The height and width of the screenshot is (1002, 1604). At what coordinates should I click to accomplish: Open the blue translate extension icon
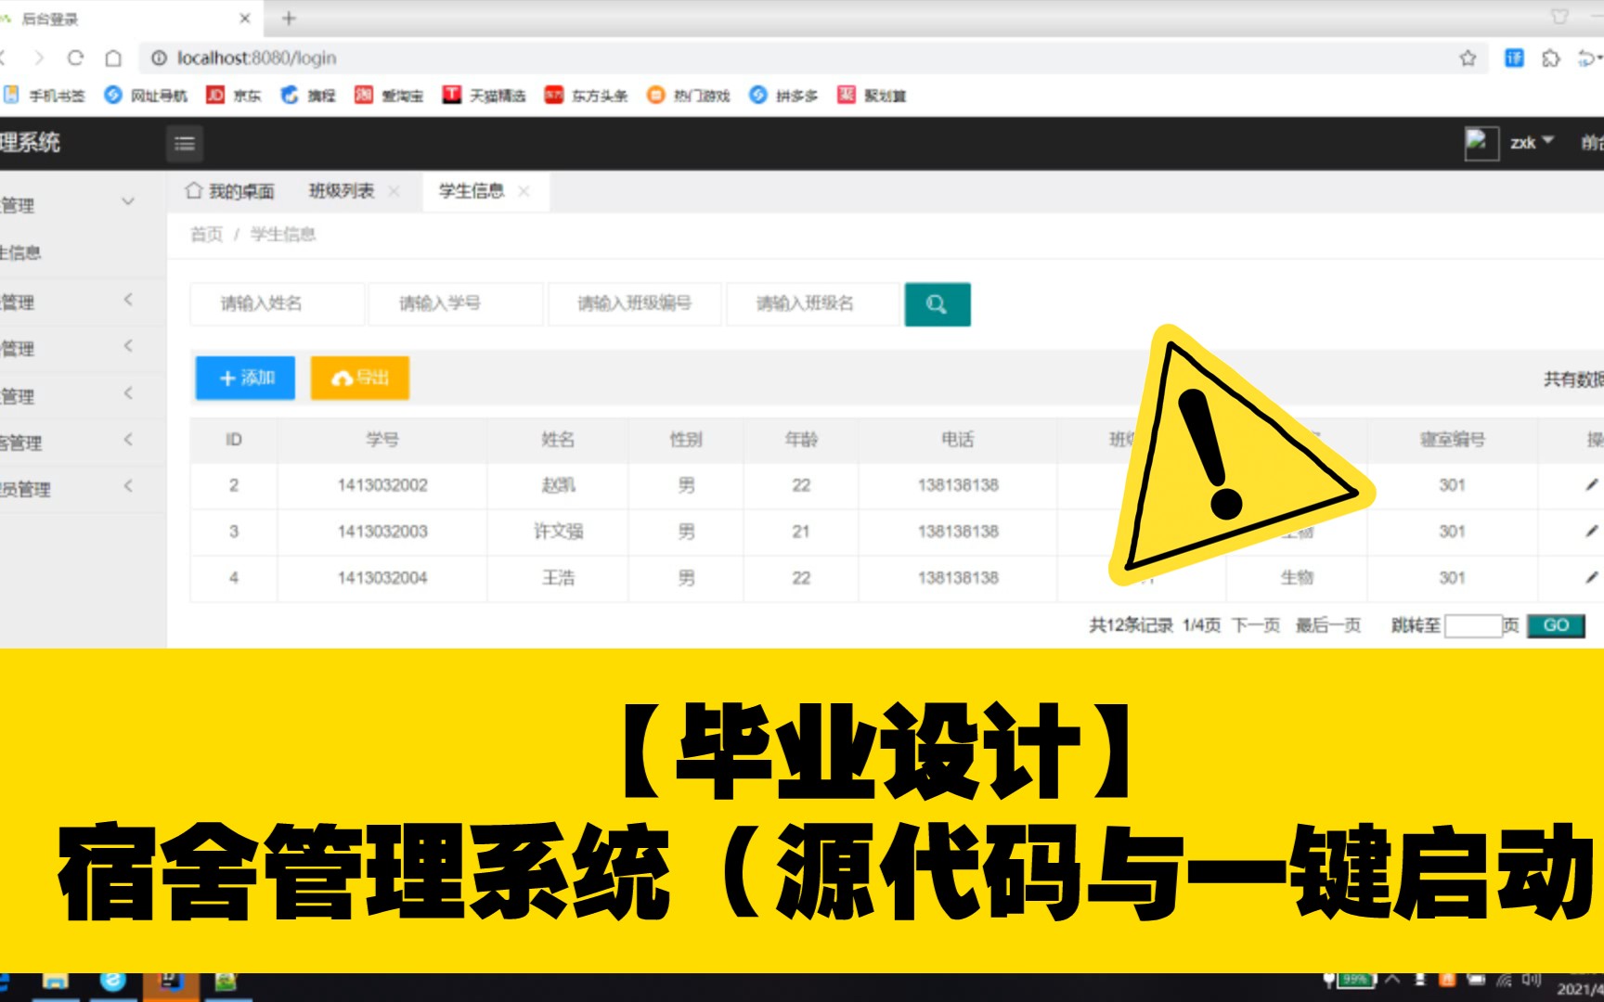pyautogui.click(x=1514, y=58)
